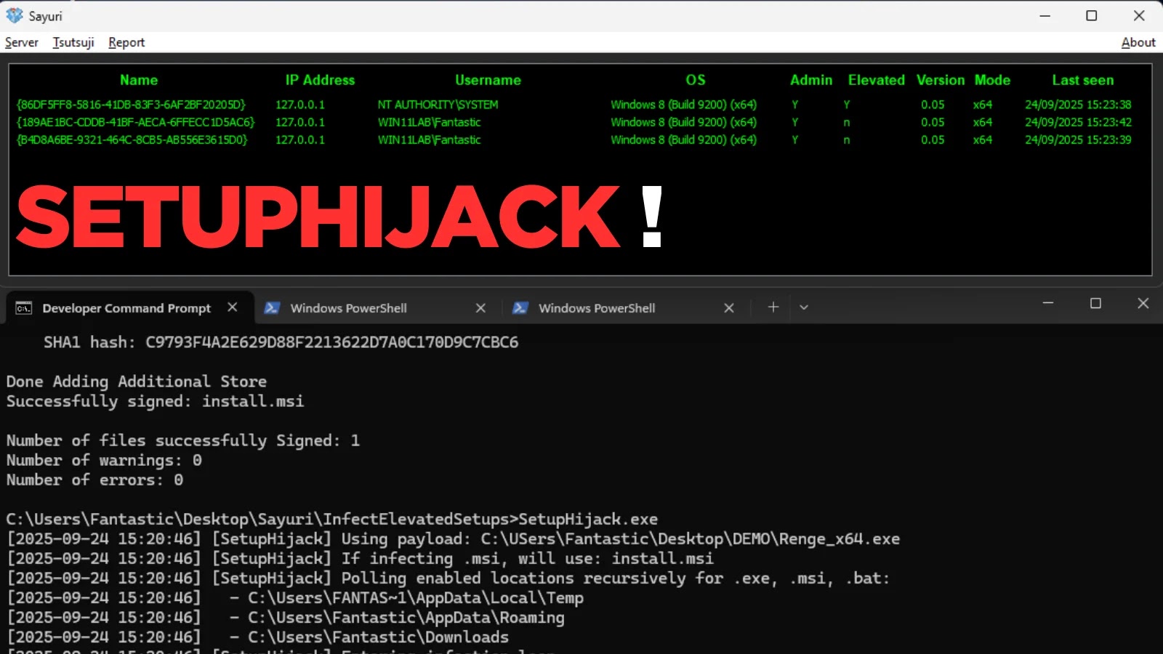
Task: Sort agents by the Last seen column header
Action: [x=1082, y=80]
